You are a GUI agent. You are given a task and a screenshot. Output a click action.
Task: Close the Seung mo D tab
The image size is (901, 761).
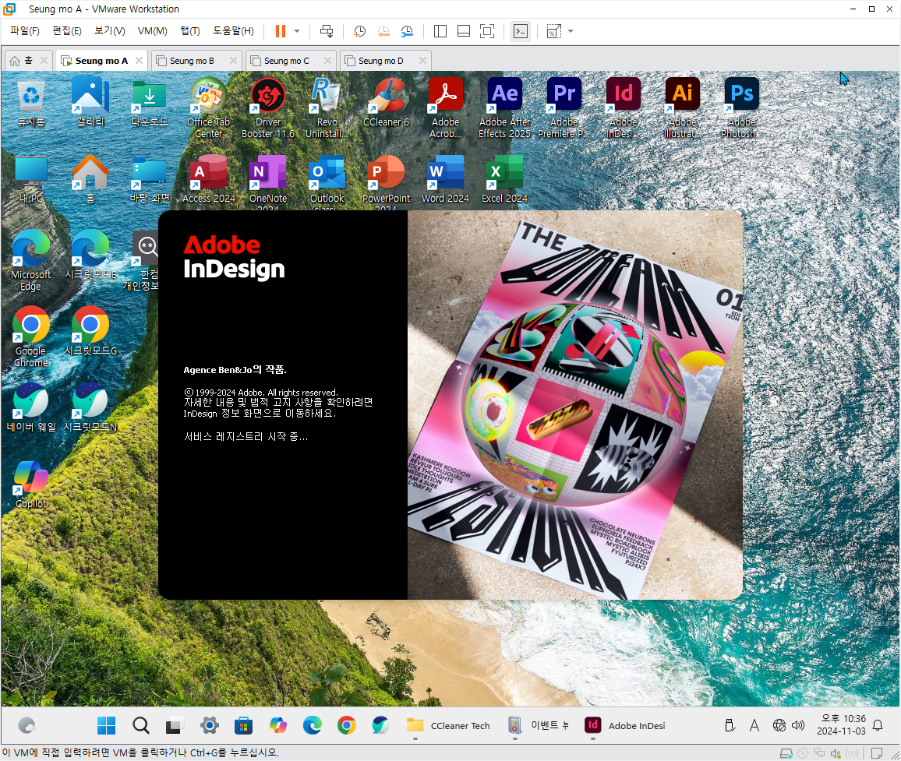[x=423, y=60]
